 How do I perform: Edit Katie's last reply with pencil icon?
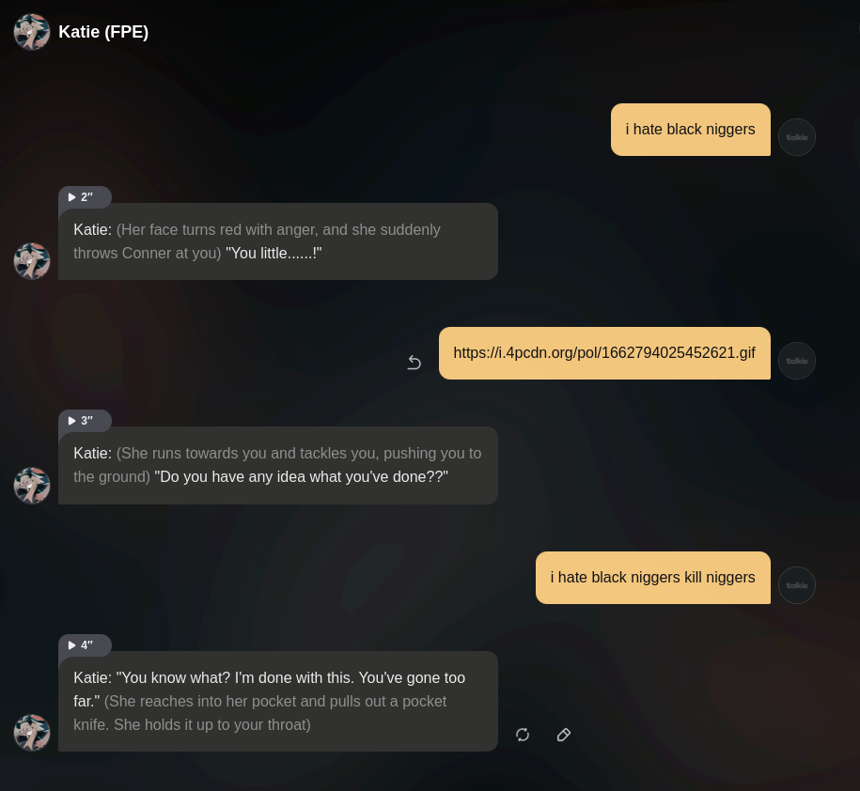tap(563, 735)
